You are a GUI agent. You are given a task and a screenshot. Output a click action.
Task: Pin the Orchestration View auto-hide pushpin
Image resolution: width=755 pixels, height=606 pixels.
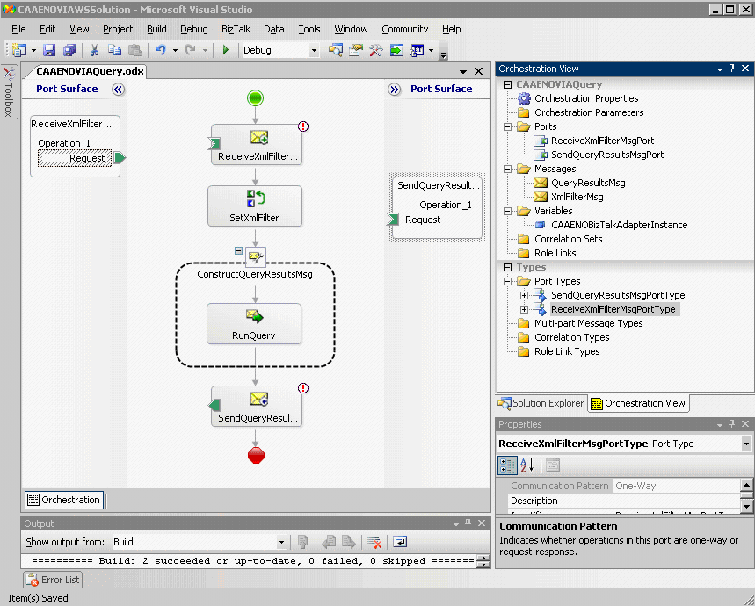pos(732,69)
